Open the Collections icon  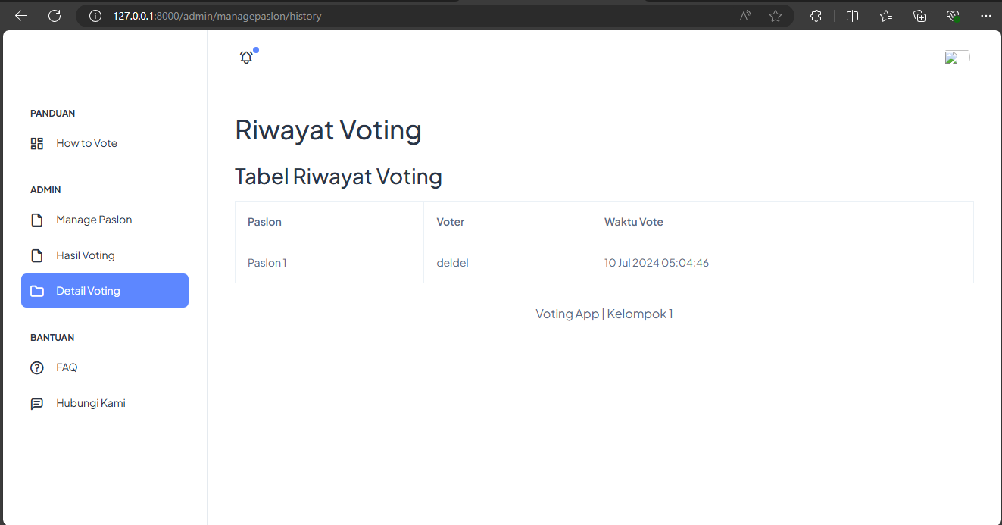click(919, 16)
